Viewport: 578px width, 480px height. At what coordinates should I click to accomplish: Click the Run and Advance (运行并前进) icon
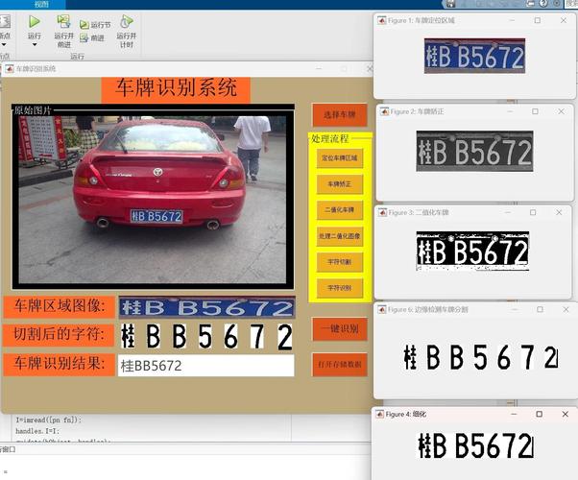[x=63, y=20]
